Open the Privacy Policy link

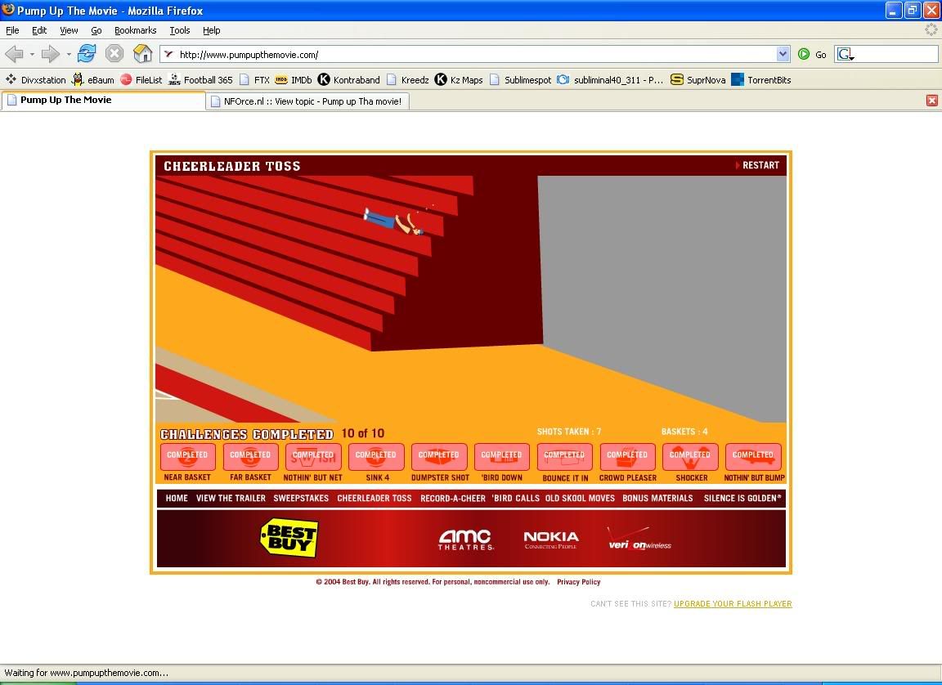click(579, 582)
